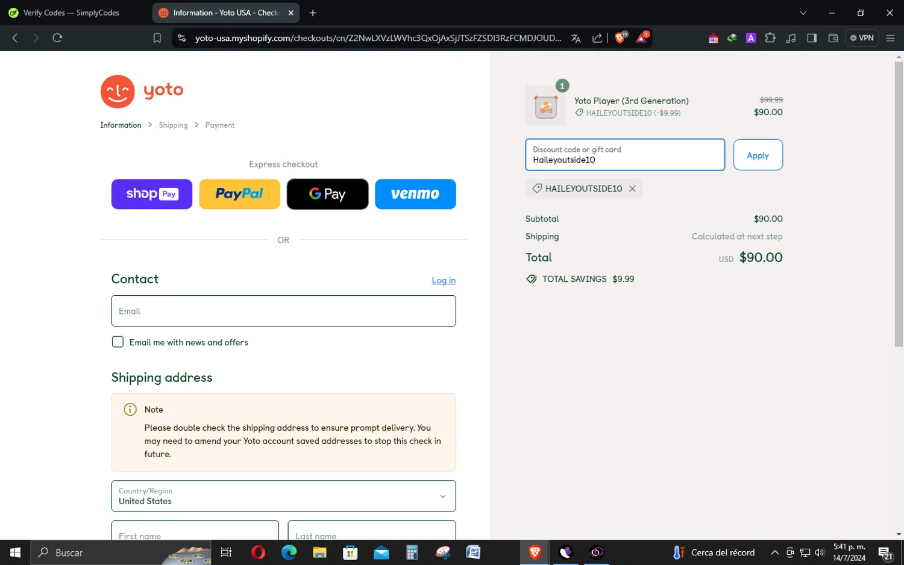Open the tab search dropdown arrow
The image size is (904, 565).
(x=803, y=13)
